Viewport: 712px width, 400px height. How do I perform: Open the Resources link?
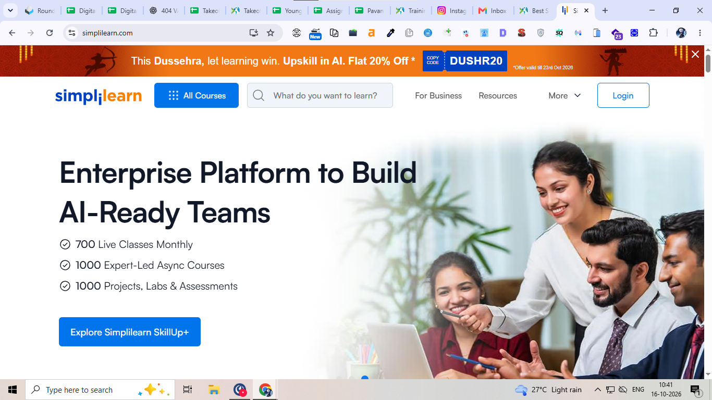click(x=498, y=96)
